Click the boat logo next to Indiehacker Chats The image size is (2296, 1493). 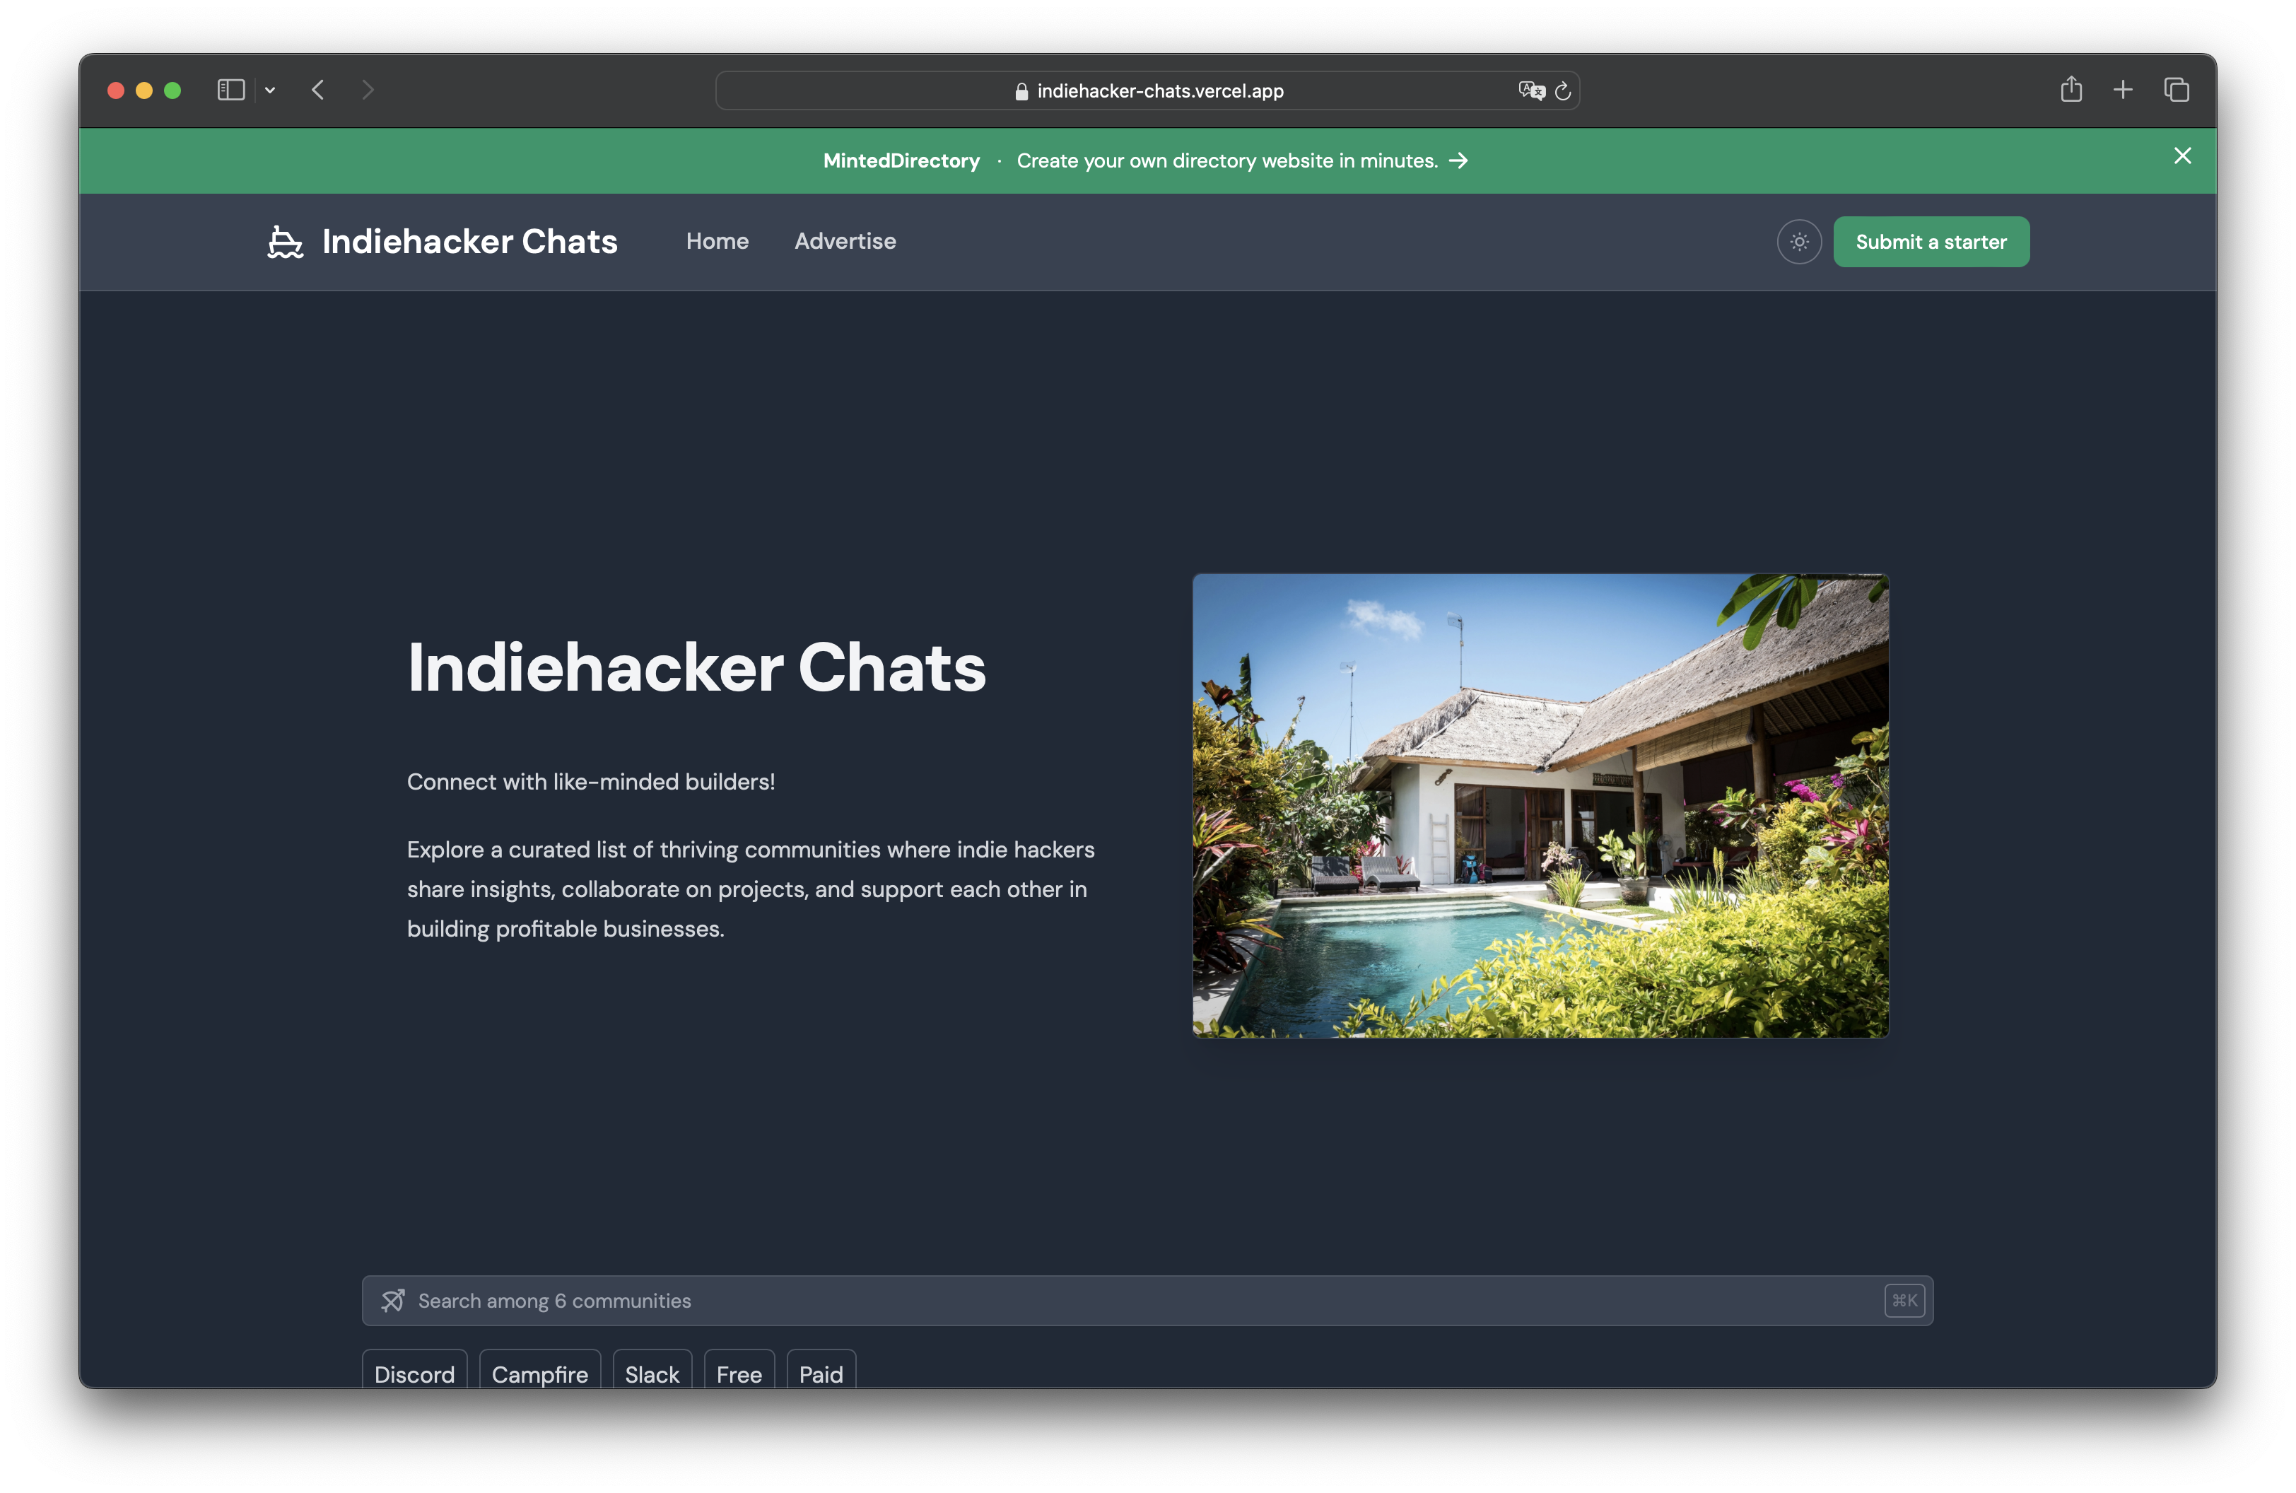tap(285, 242)
